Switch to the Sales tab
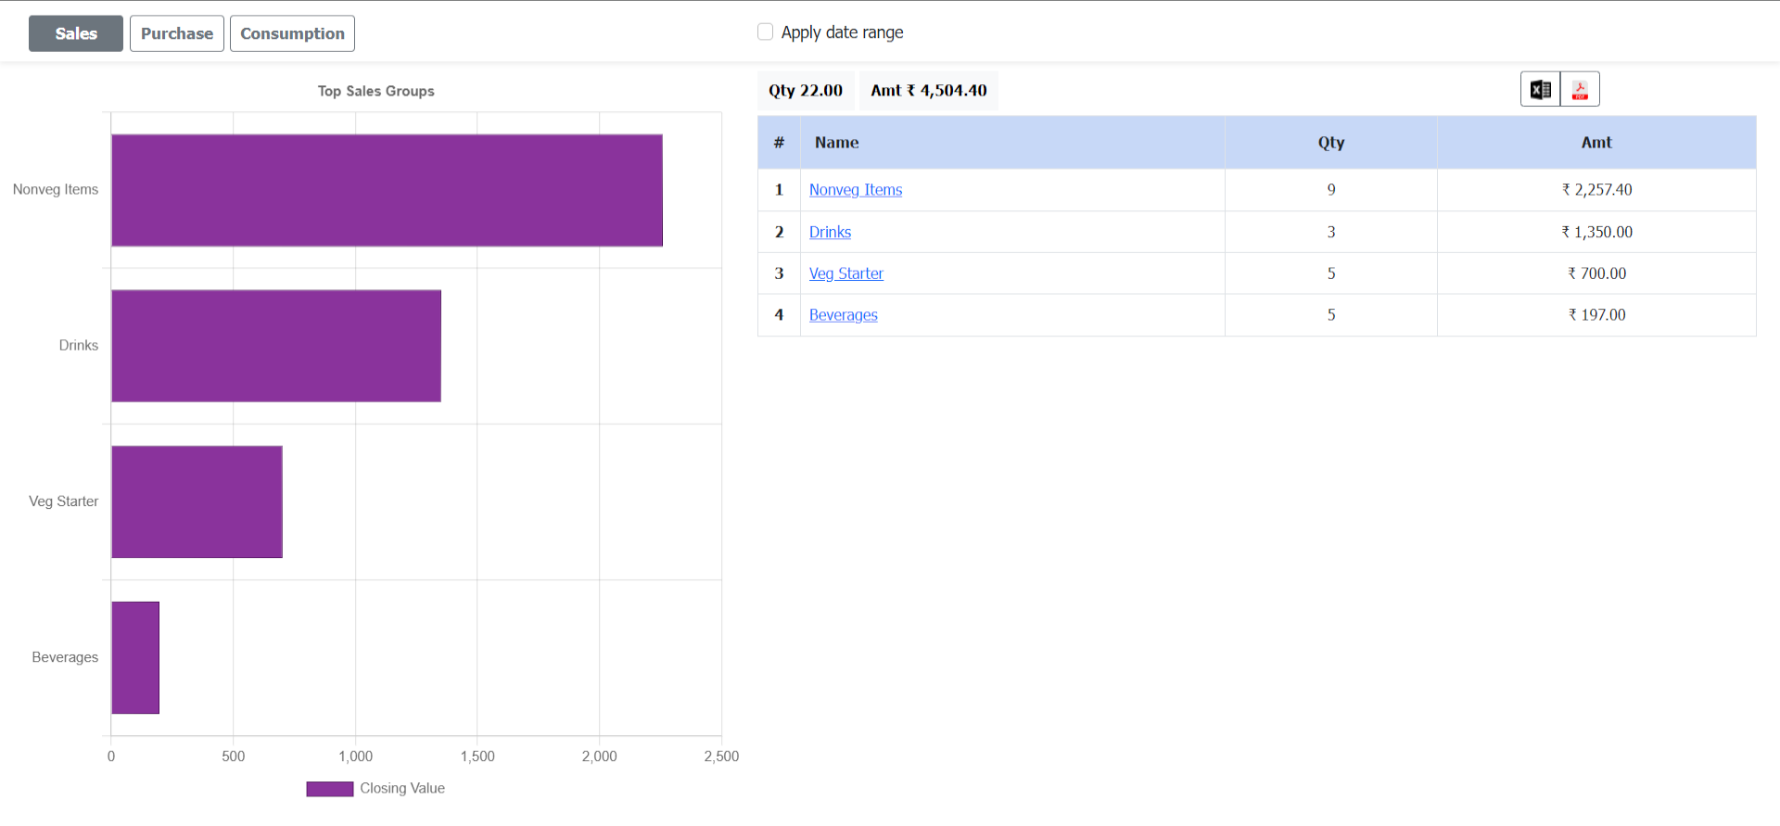The image size is (1780, 826). [x=76, y=33]
